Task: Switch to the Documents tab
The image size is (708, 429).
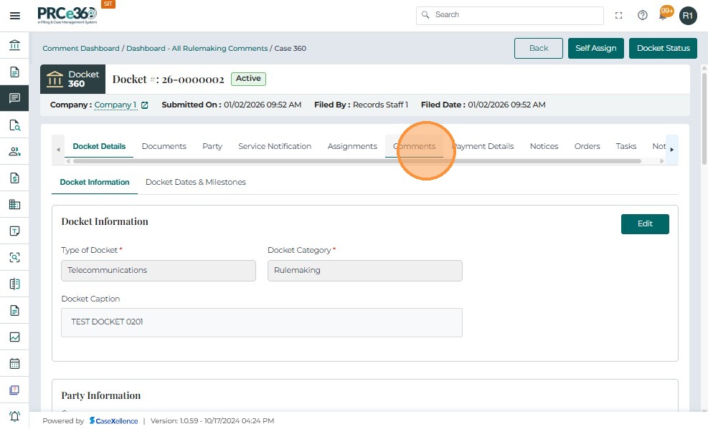Action: [164, 146]
